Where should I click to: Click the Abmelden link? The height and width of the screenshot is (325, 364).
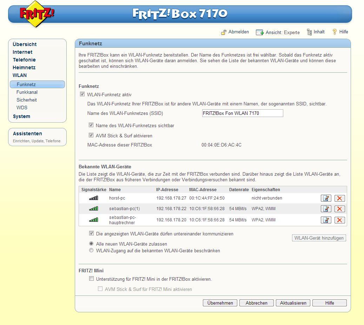pos(238,32)
